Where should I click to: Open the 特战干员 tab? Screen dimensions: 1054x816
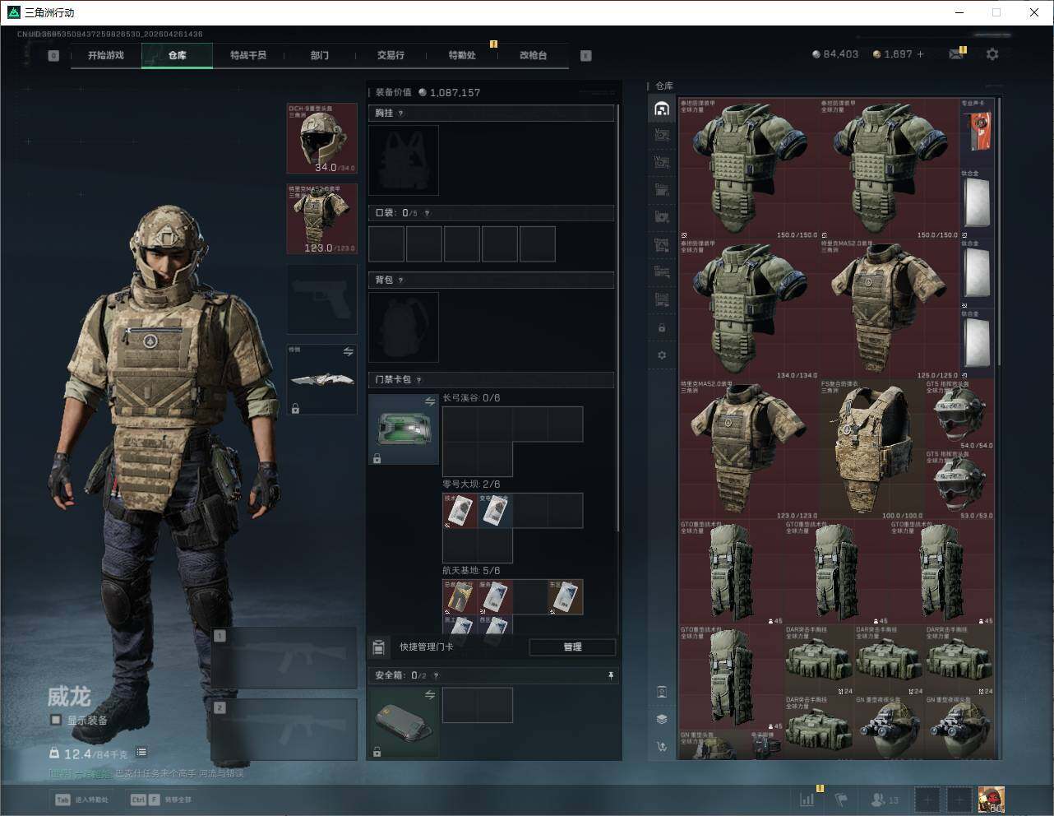(x=248, y=55)
